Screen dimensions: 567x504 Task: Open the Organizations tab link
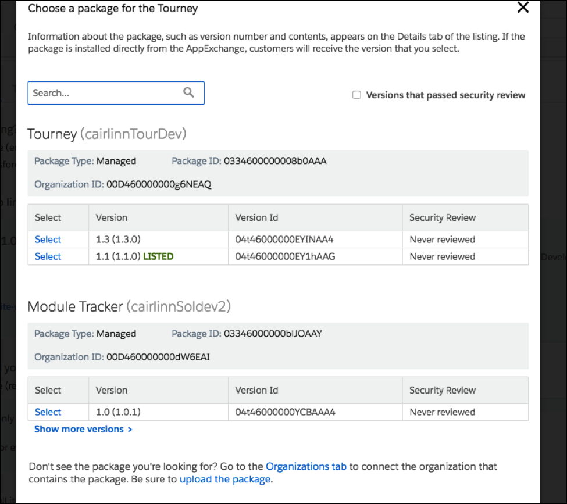click(x=306, y=466)
